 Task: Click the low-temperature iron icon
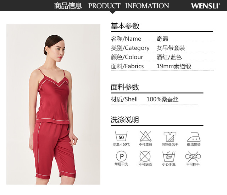(194, 137)
